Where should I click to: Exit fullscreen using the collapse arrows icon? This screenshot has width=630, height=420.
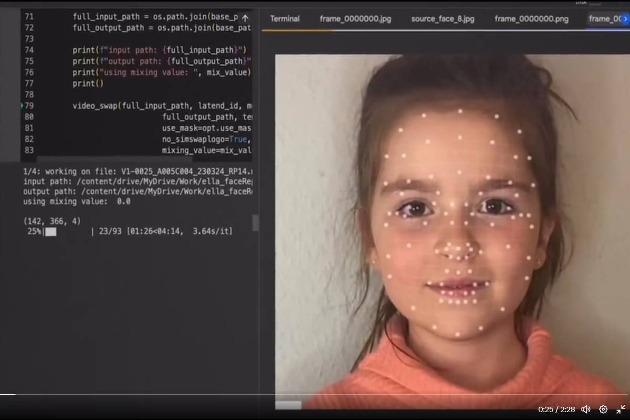[x=621, y=409]
